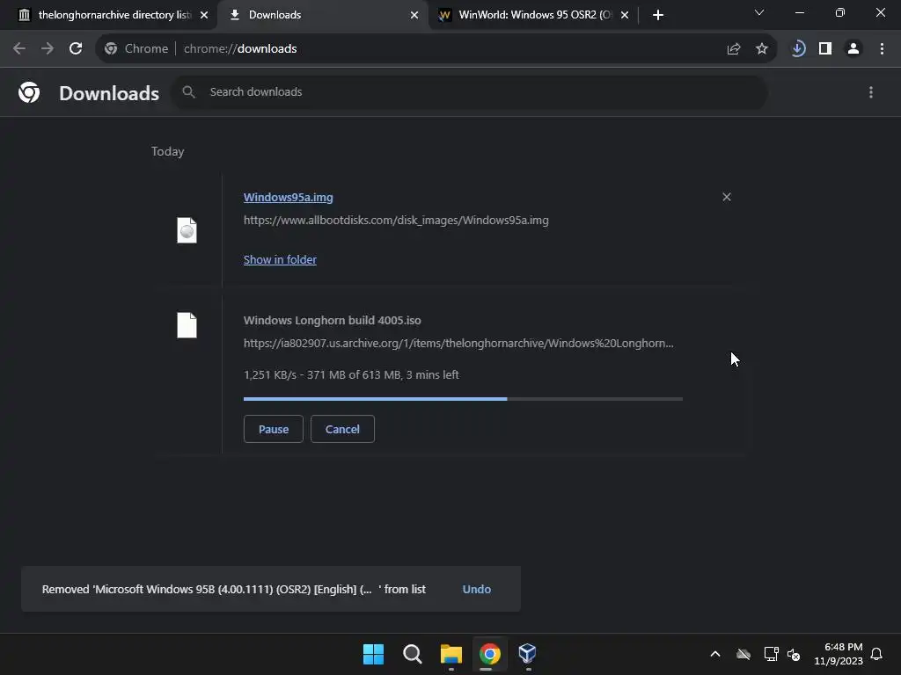901x675 pixels.
Task: Go back using browser back arrow
Action: click(19, 49)
